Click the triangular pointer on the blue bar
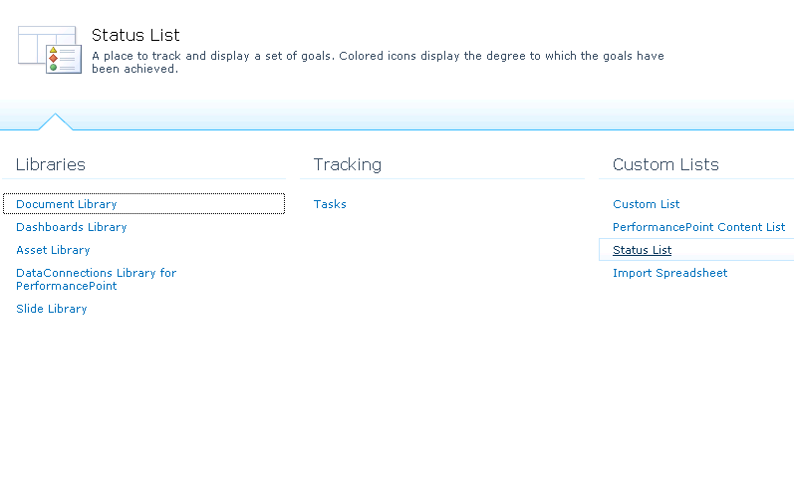This screenshot has height=478, width=794. [55, 121]
